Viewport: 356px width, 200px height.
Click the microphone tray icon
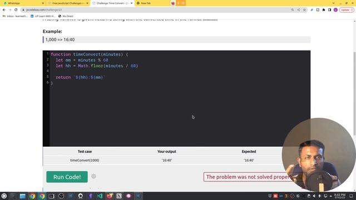tap(320, 196)
